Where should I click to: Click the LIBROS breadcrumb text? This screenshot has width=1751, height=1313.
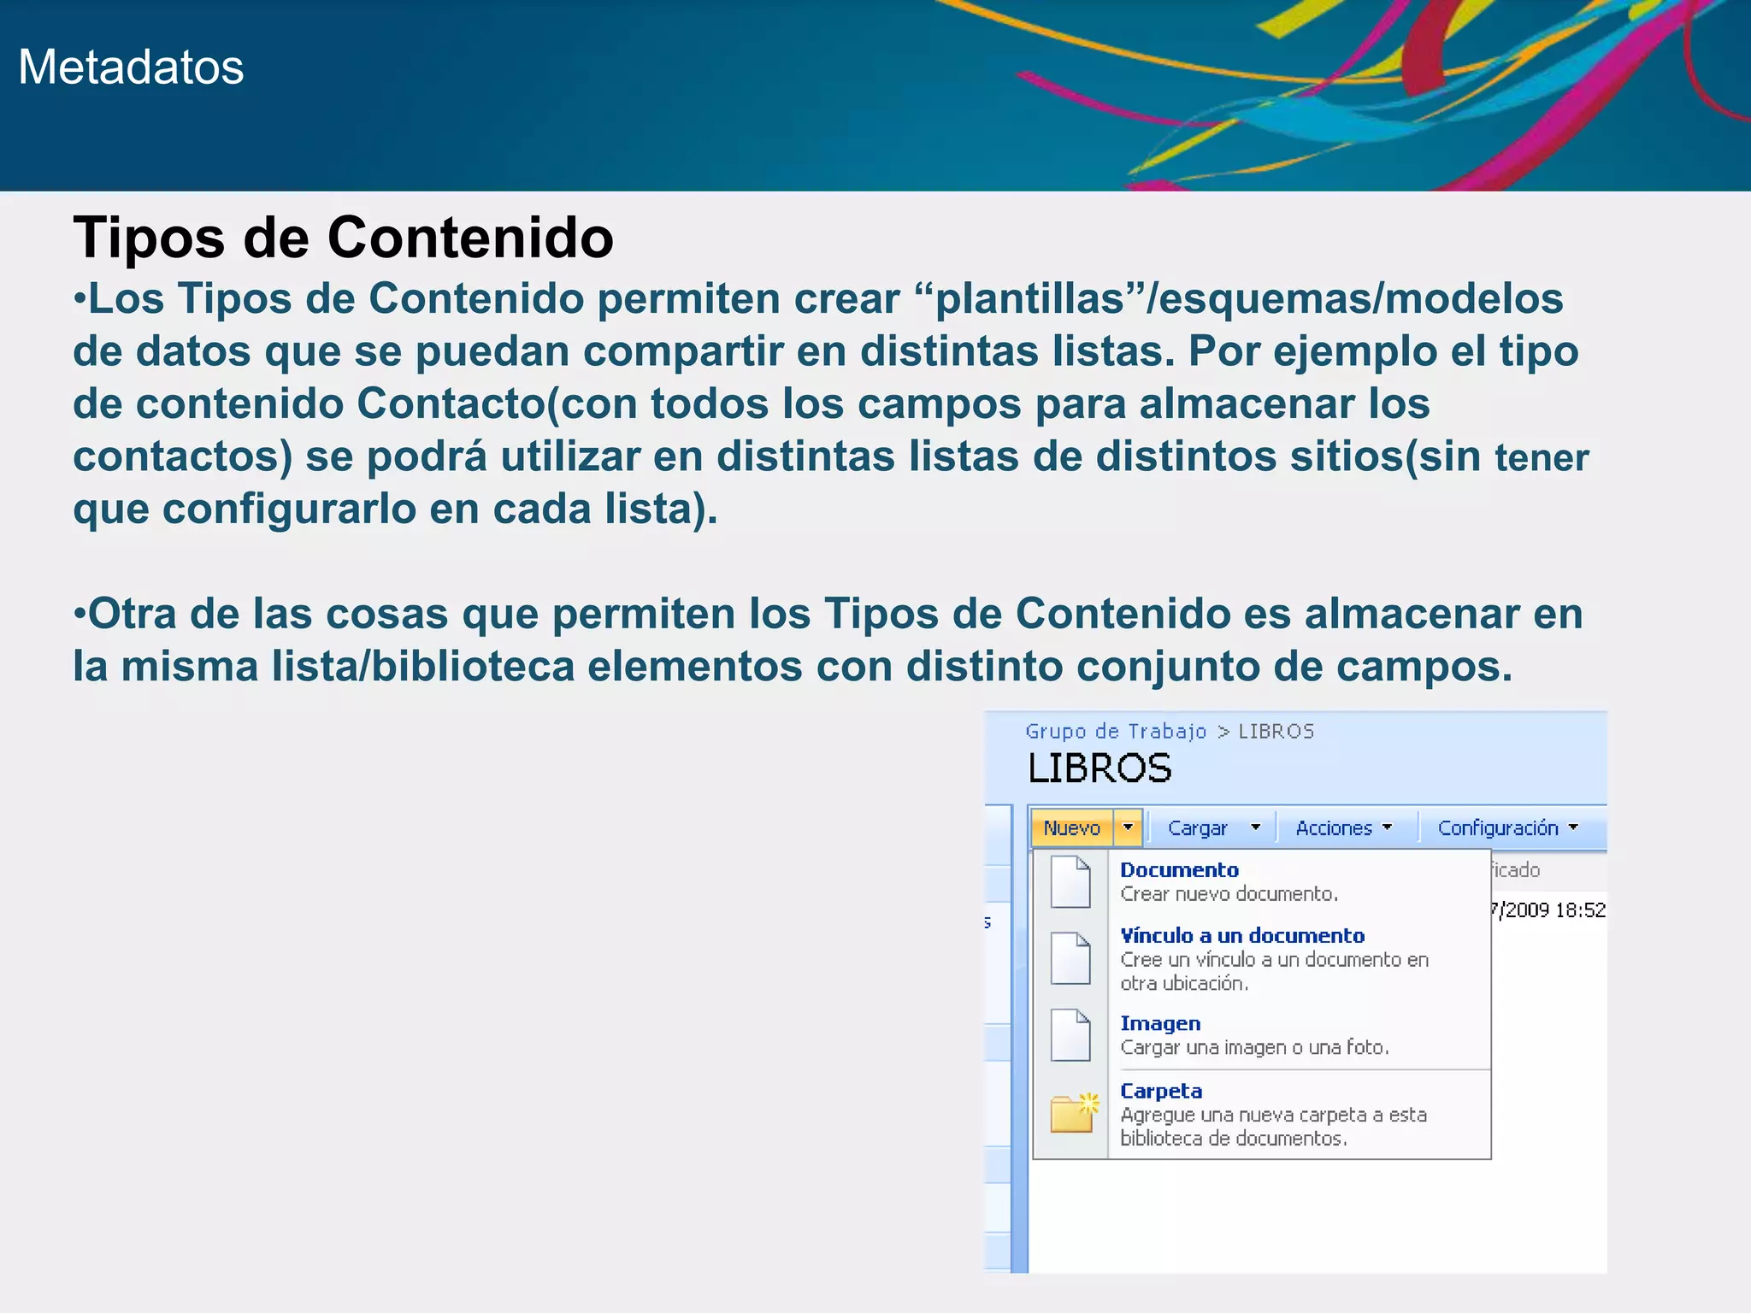point(1276,732)
